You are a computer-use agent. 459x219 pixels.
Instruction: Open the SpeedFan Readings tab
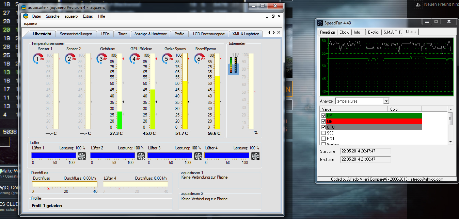[x=328, y=32]
